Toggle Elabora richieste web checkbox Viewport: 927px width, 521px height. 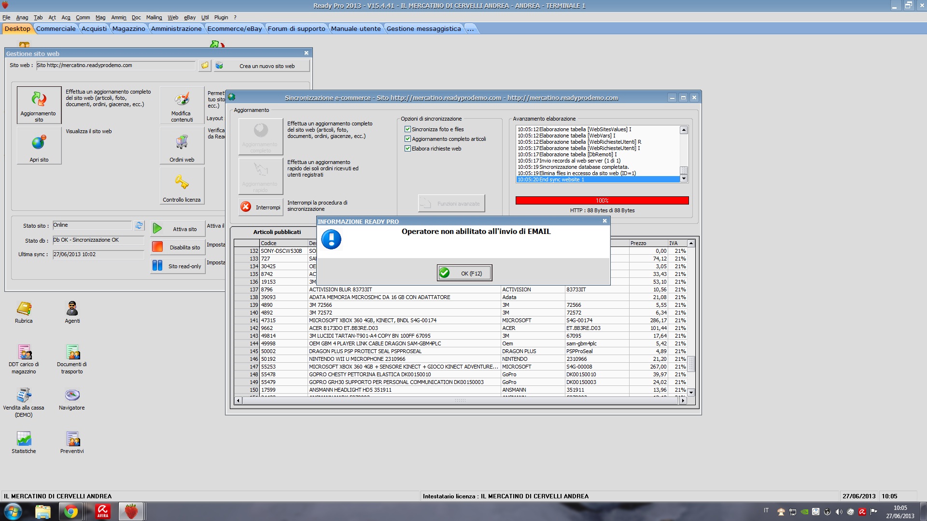407,149
